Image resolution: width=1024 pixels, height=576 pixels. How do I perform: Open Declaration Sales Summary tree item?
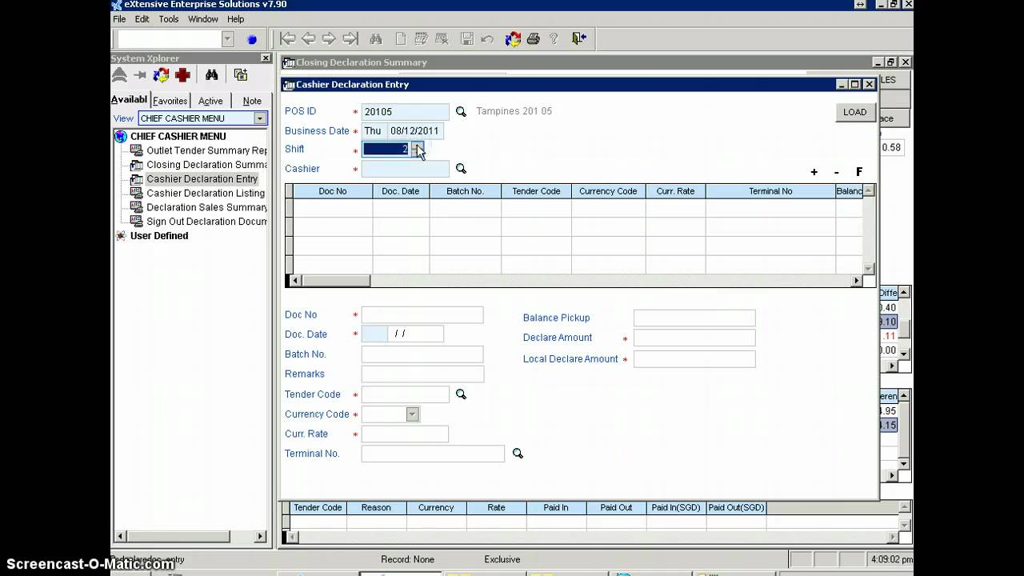click(x=206, y=207)
